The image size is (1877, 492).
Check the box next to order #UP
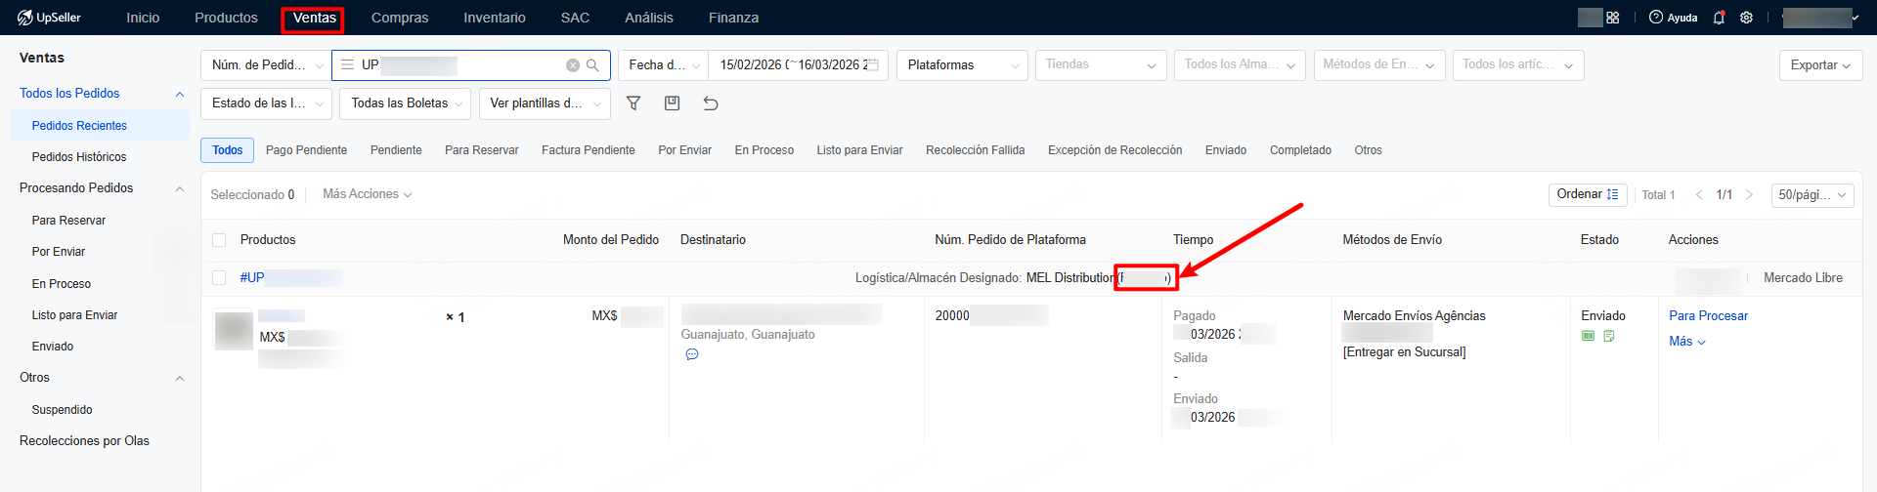(x=219, y=278)
